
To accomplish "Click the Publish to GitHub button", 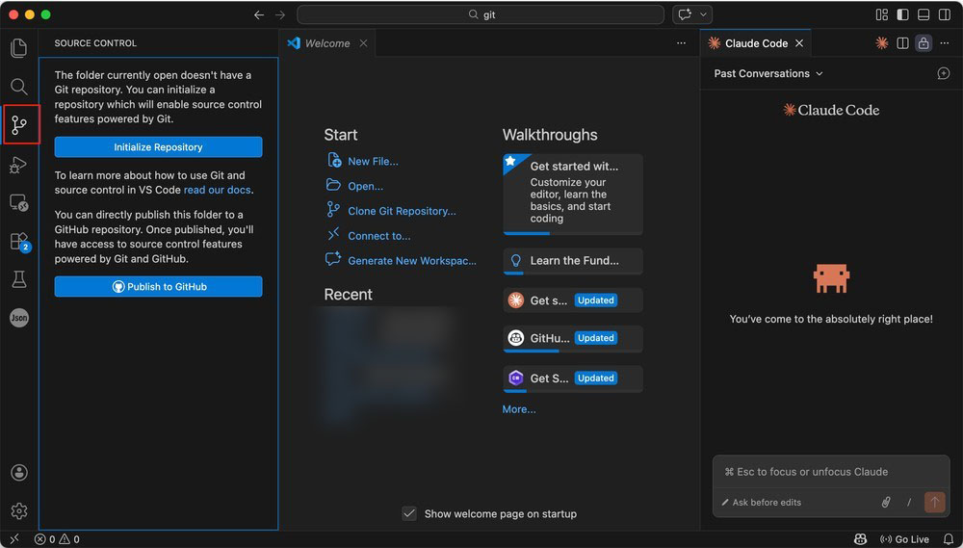I will [159, 286].
